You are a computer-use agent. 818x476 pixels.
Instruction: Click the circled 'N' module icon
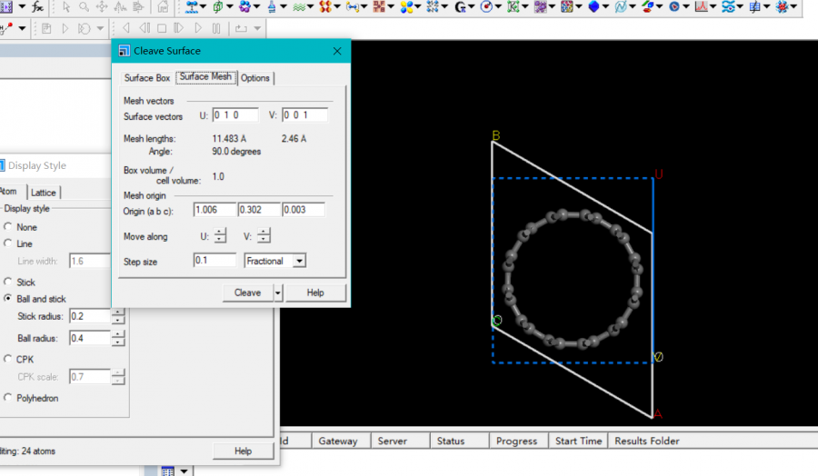(620, 6)
